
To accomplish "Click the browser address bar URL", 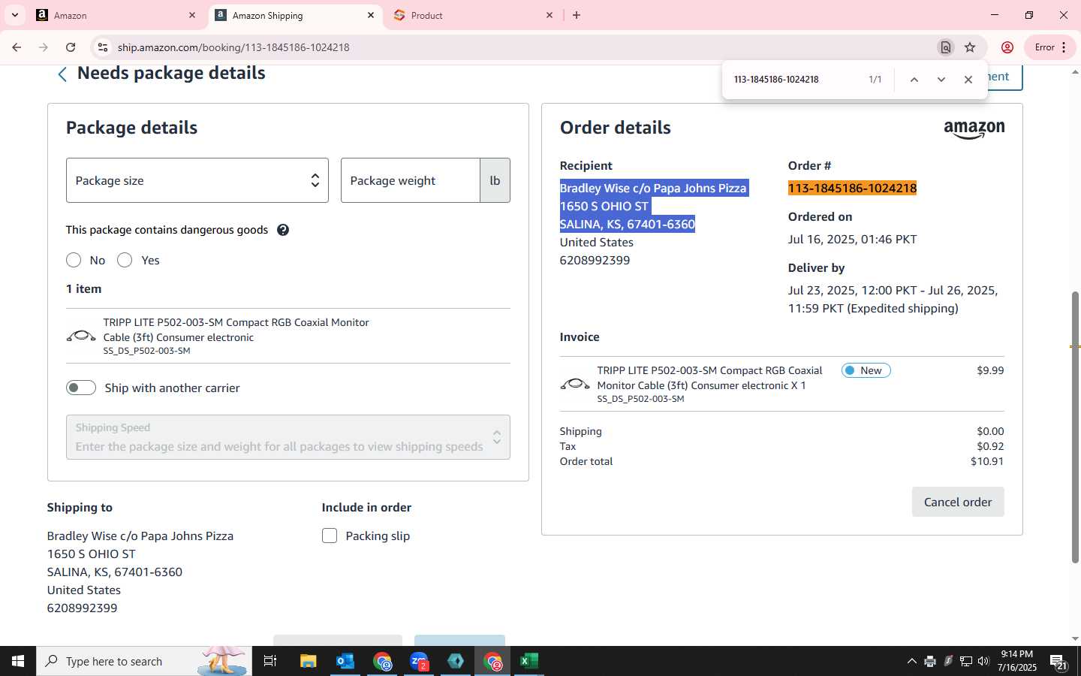I will pyautogui.click(x=233, y=47).
